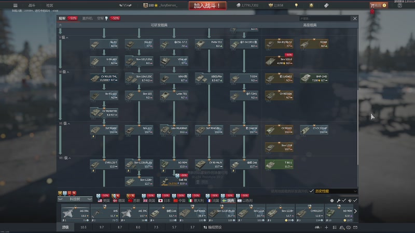
Task: Open the item inventory card icon
Action: click(x=326, y=5)
